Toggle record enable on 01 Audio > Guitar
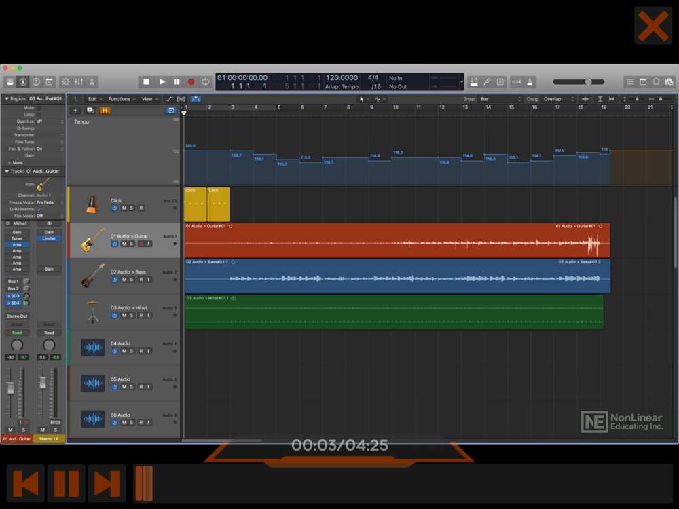This screenshot has height=509, width=679. pyautogui.click(x=141, y=244)
